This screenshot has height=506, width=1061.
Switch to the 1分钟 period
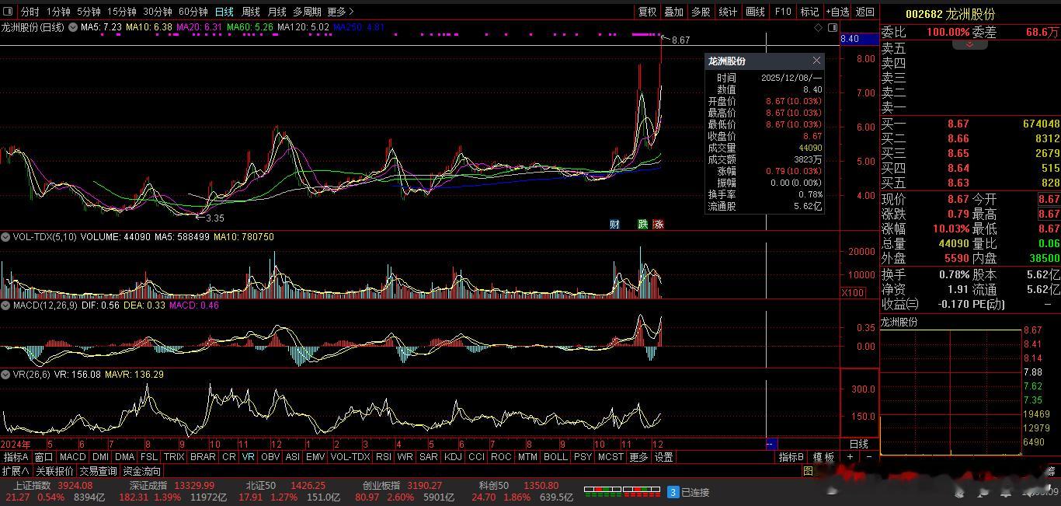58,12
